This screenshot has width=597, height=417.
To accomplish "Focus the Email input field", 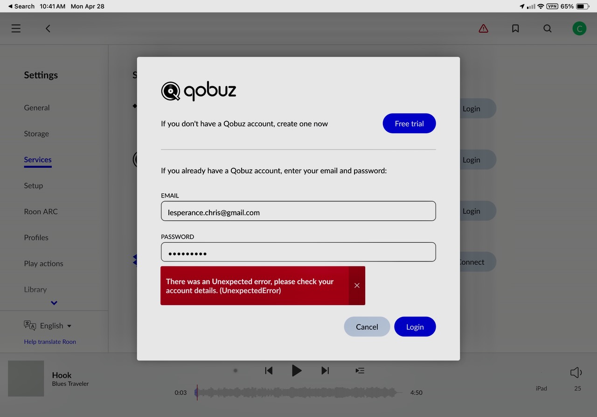I will (298, 211).
